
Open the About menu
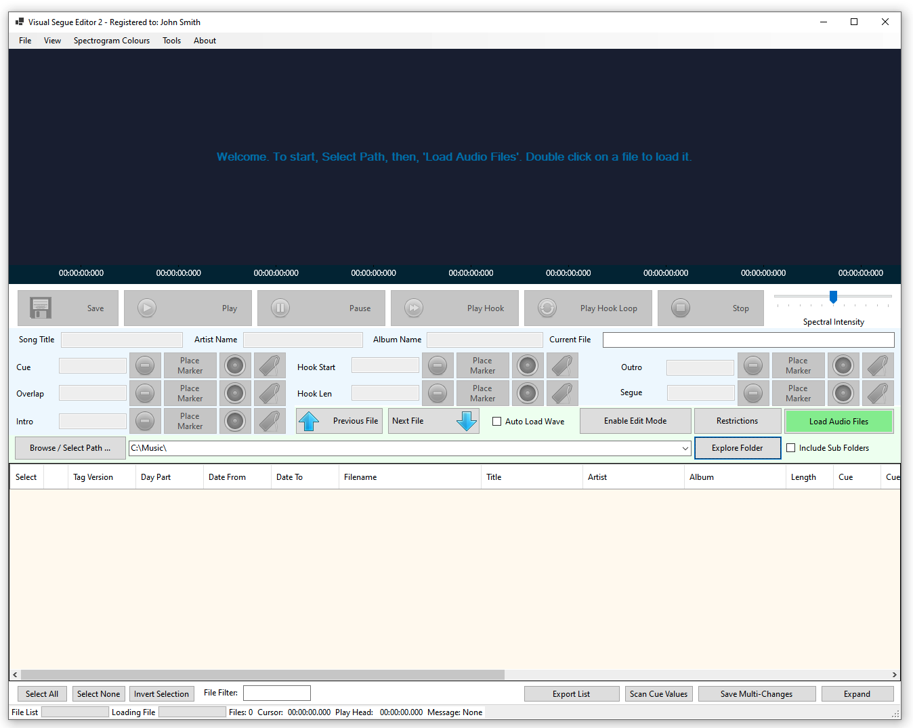205,41
